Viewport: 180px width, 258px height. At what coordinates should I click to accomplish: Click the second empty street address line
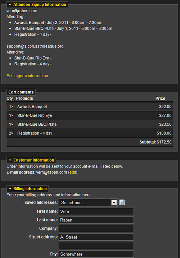(96, 246)
